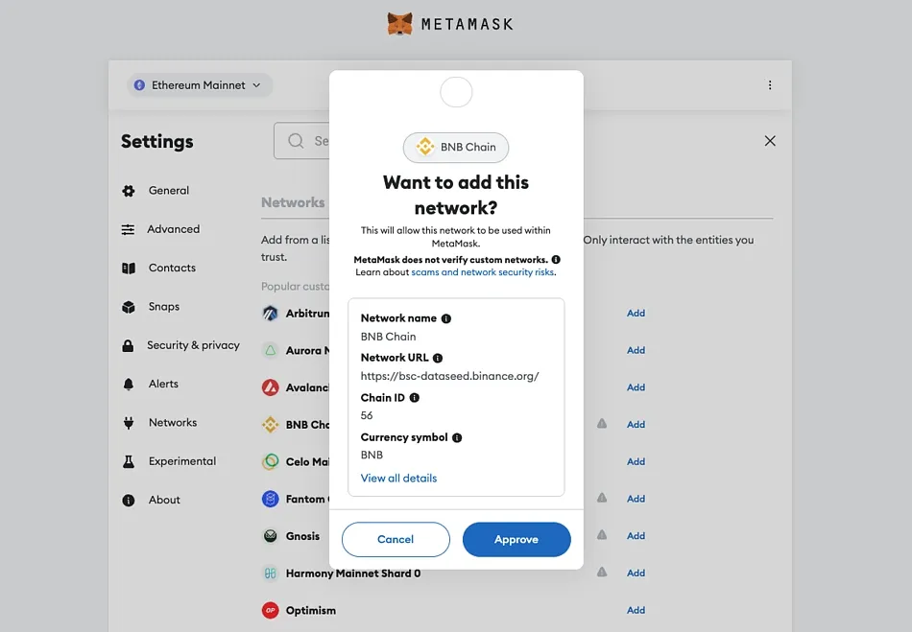Click the Network name info icon
912x632 pixels.
[x=446, y=318]
